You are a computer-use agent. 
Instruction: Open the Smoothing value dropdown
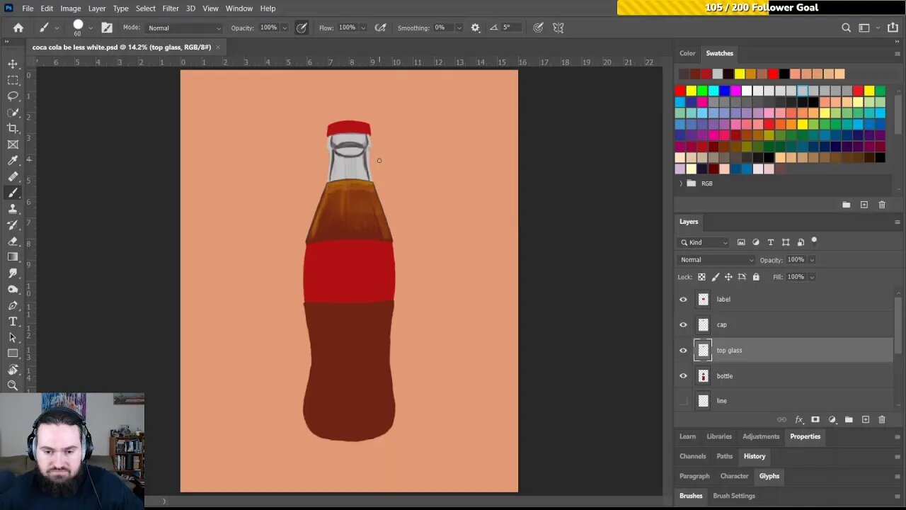point(459,28)
